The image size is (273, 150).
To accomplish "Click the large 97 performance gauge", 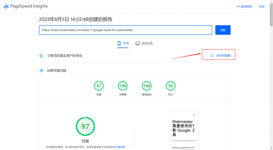I will coord(85,126).
